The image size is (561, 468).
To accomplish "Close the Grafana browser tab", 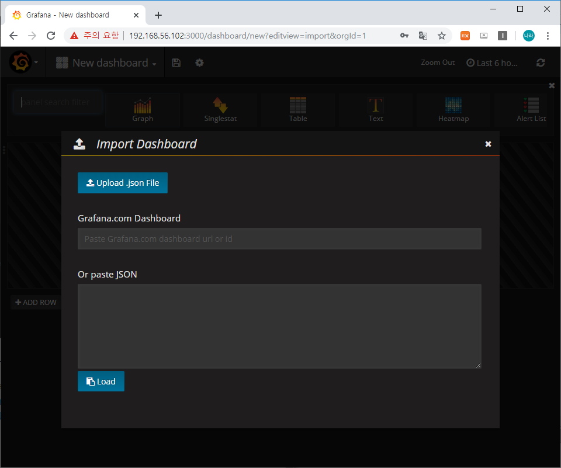I will tap(136, 15).
